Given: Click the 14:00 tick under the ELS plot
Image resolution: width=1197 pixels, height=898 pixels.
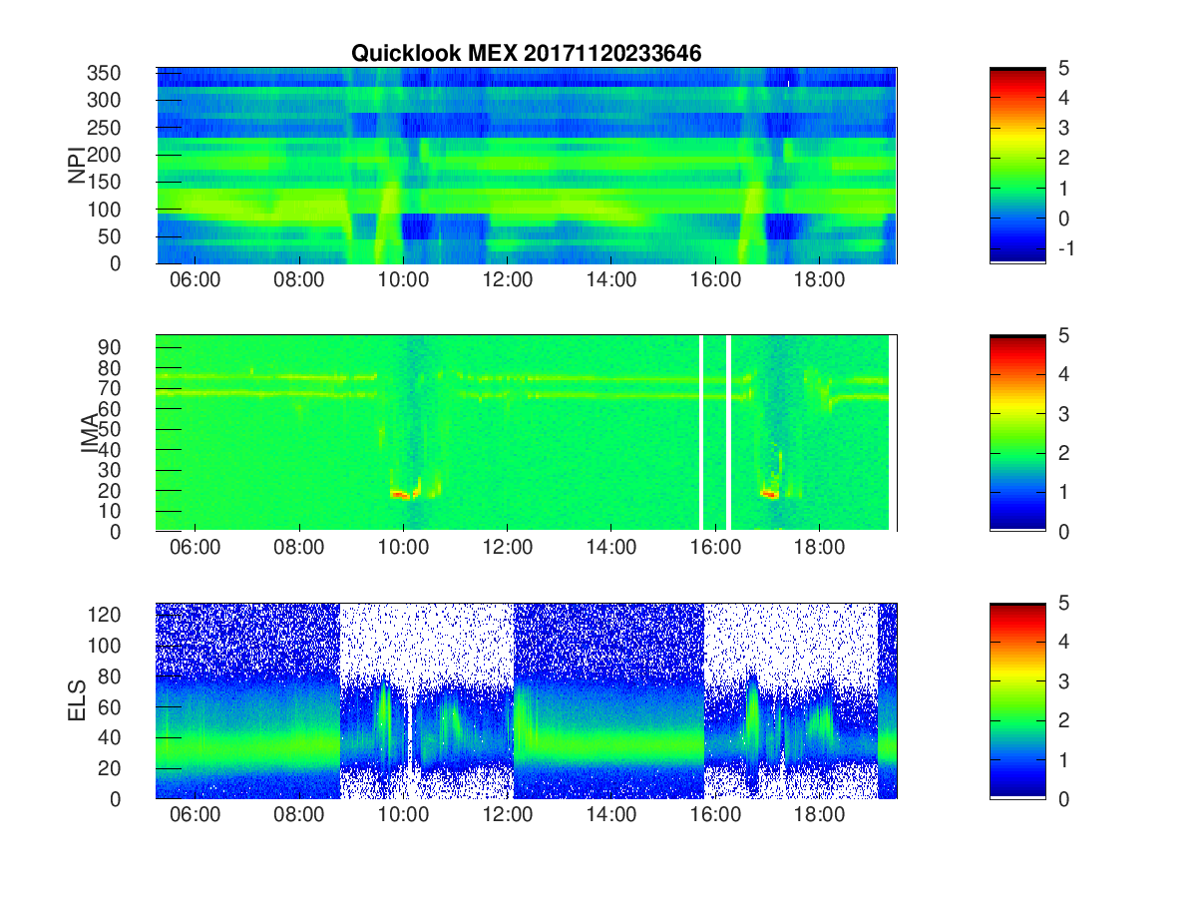Looking at the screenshot, I should pos(611,815).
